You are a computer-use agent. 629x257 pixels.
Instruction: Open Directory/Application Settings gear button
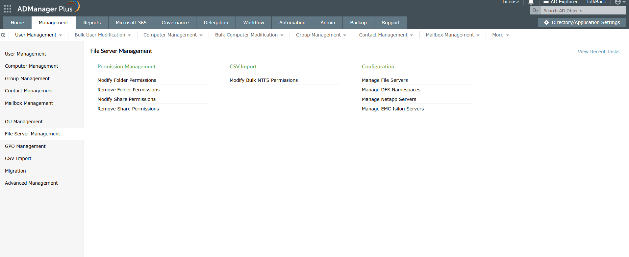point(582,22)
